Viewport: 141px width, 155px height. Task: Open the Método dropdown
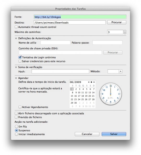[x=120, y=71]
